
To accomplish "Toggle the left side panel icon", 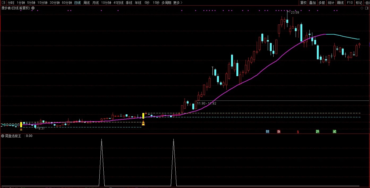I will 3,3.
